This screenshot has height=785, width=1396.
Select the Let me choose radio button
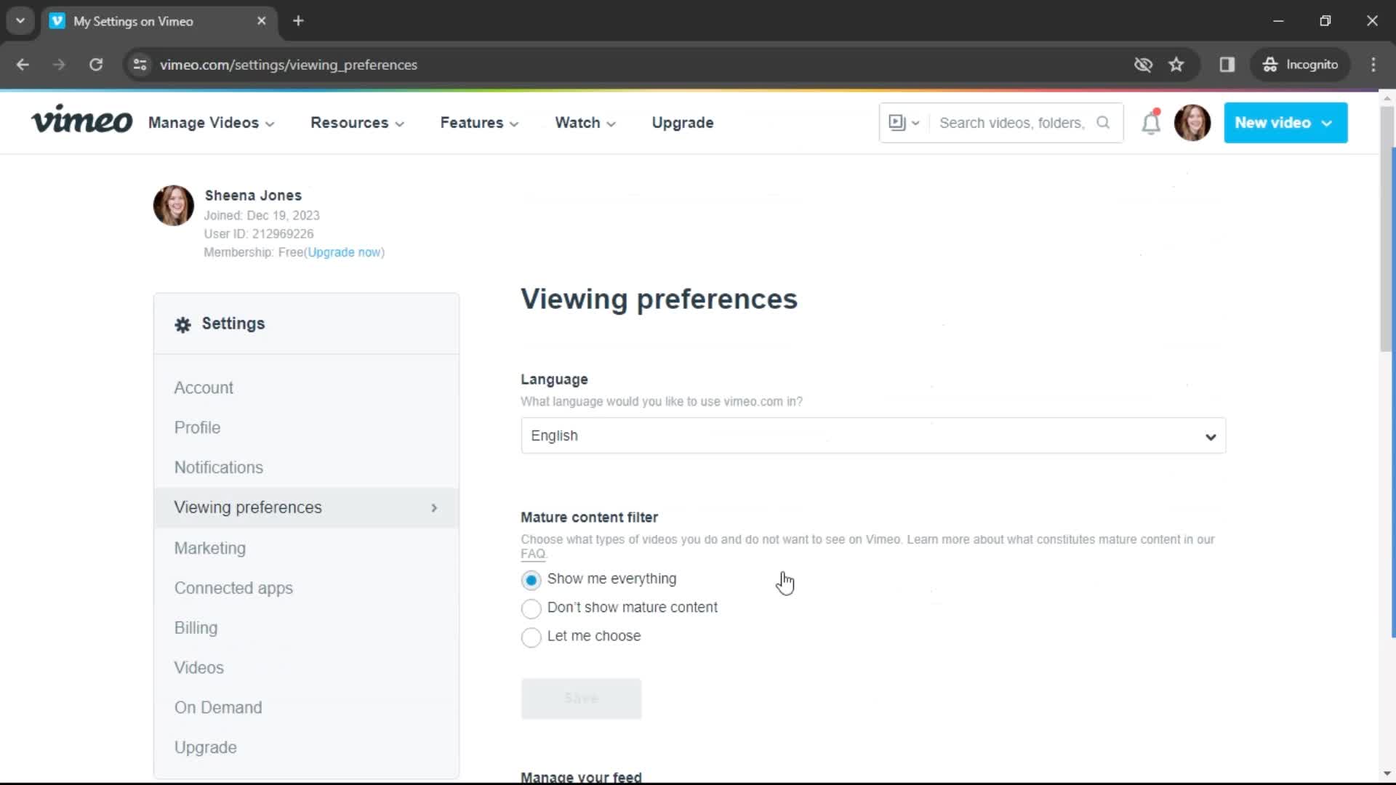[531, 635]
